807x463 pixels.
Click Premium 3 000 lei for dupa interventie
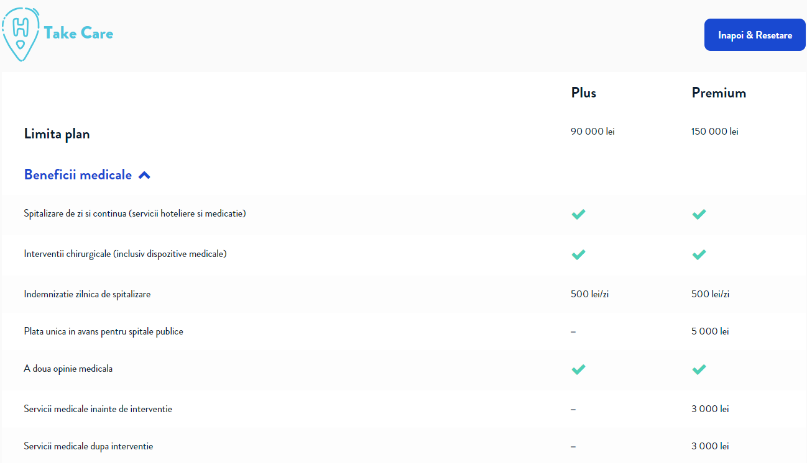click(x=710, y=446)
